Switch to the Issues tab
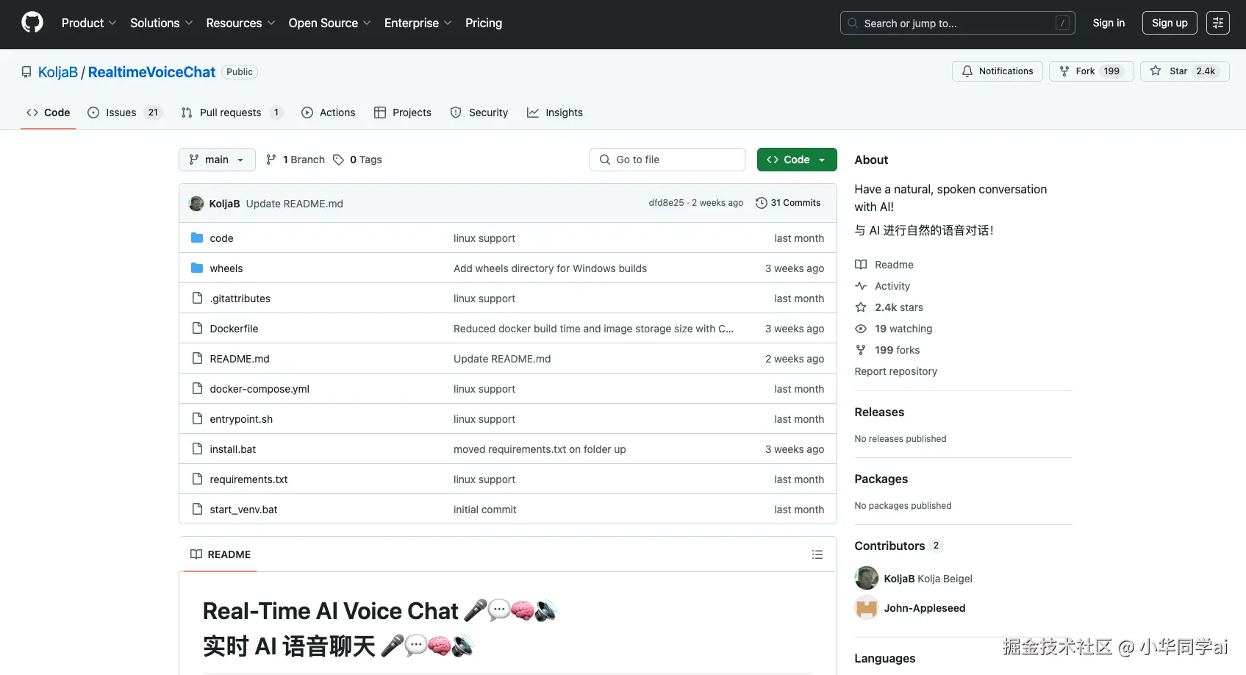1246x675 pixels. pos(124,113)
